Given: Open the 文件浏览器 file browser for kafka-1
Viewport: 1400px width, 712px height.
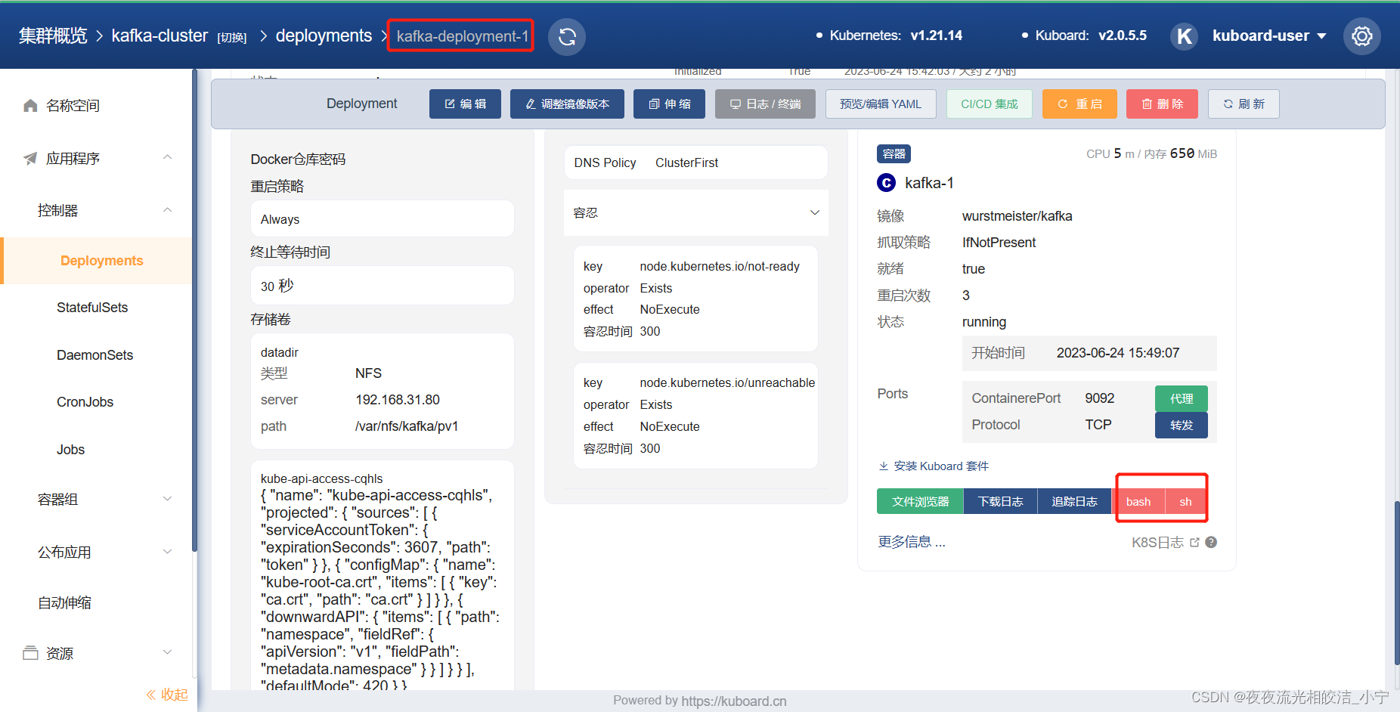Looking at the screenshot, I should click(x=919, y=500).
